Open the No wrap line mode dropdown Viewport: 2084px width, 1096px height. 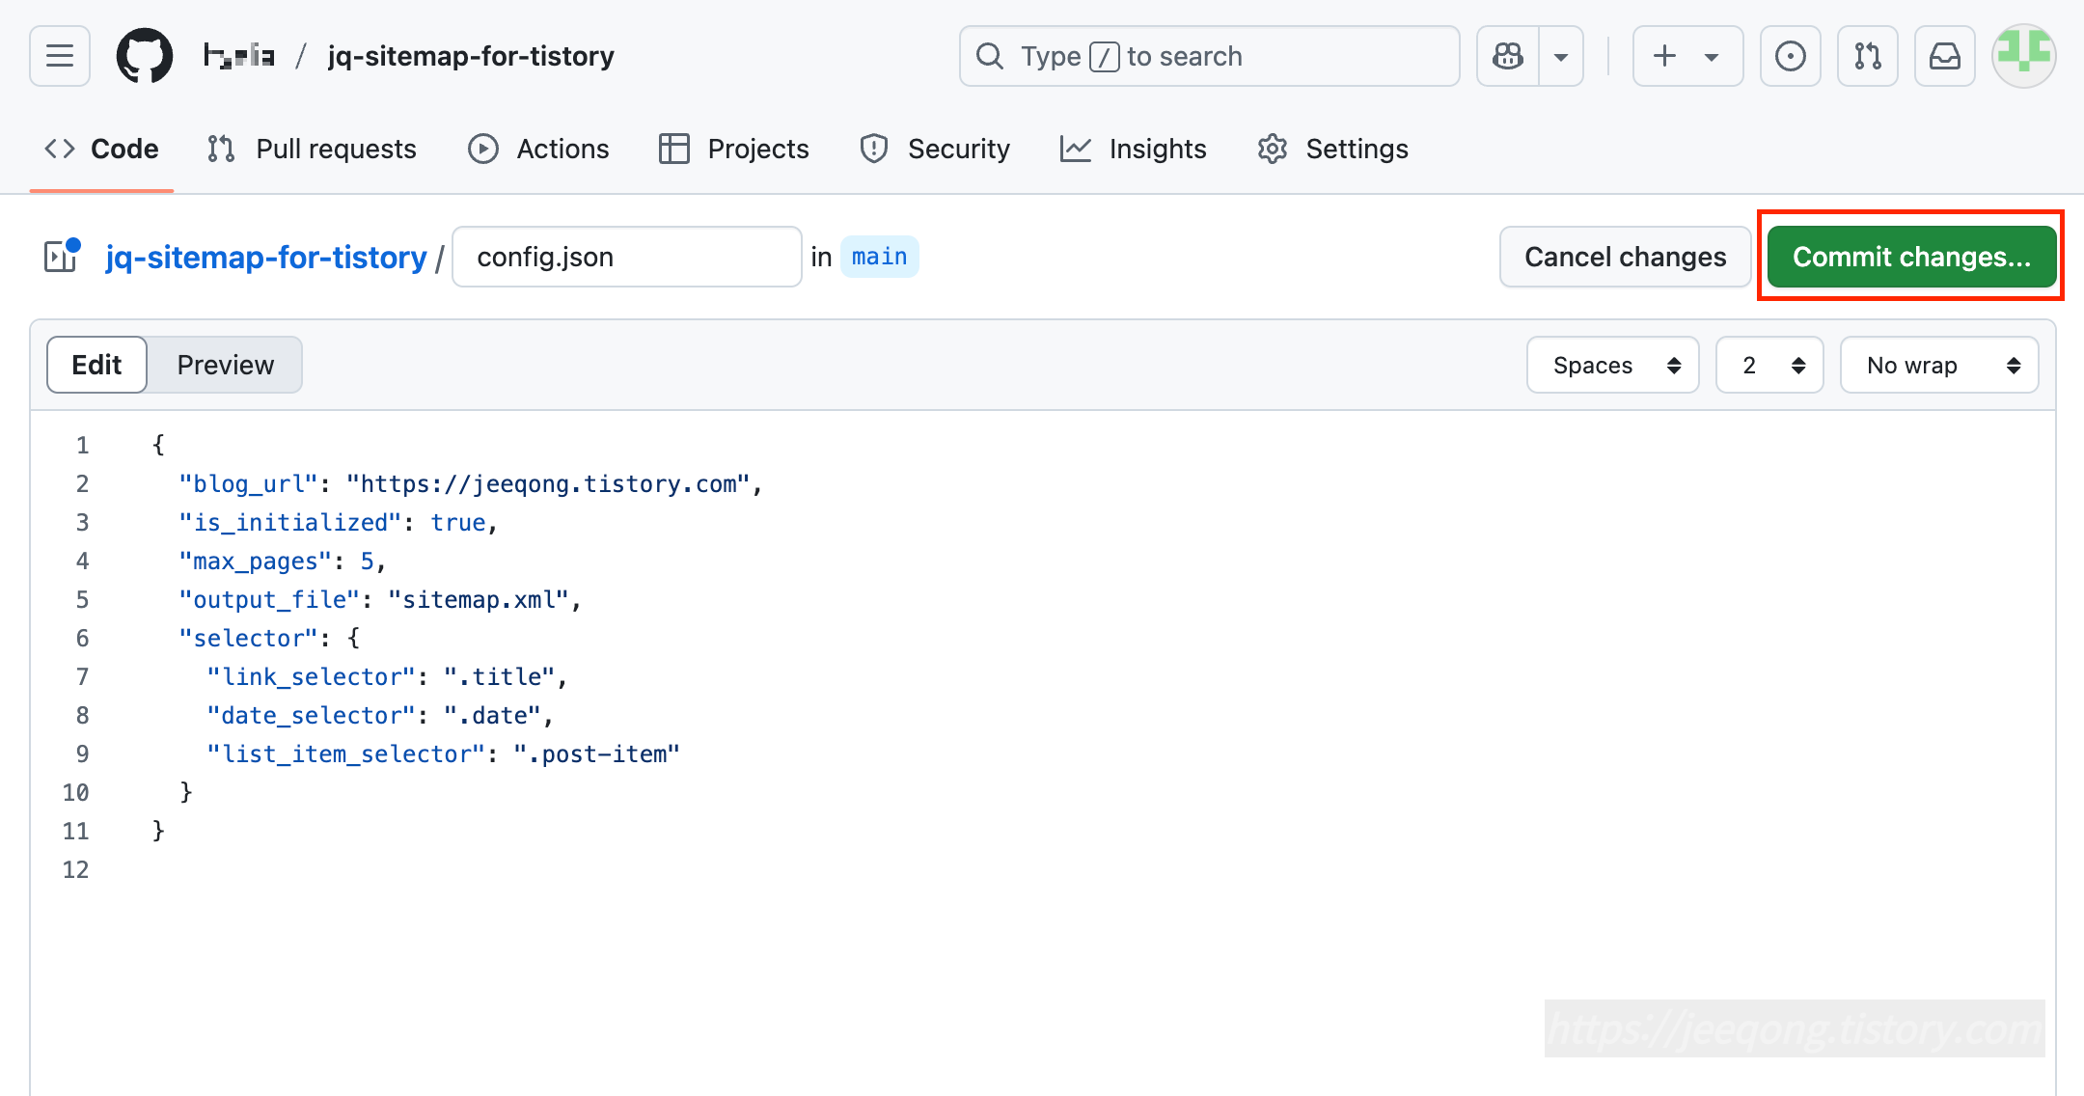pos(1939,365)
